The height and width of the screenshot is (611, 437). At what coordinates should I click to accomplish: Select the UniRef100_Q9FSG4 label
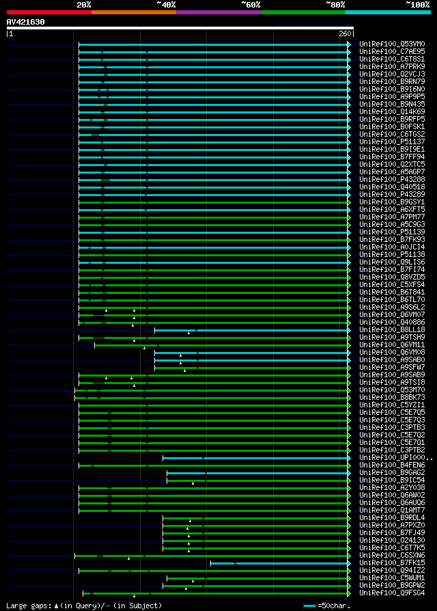tap(392, 593)
